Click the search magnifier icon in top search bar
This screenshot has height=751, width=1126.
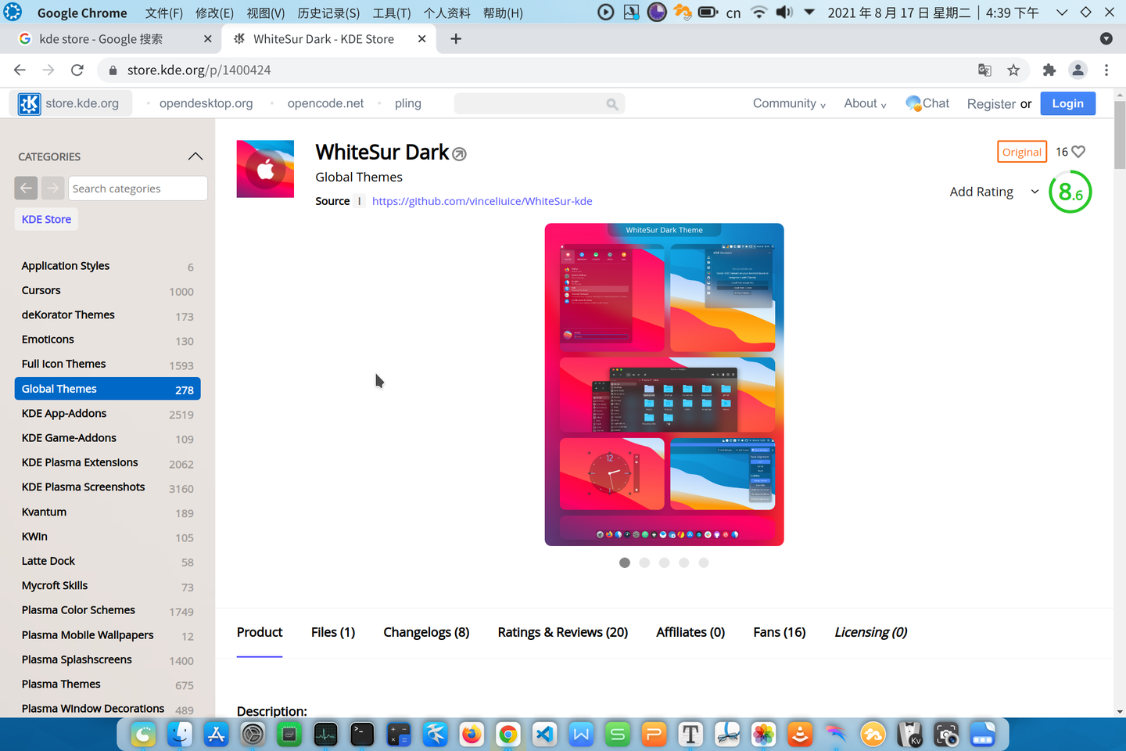coord(612,104)
